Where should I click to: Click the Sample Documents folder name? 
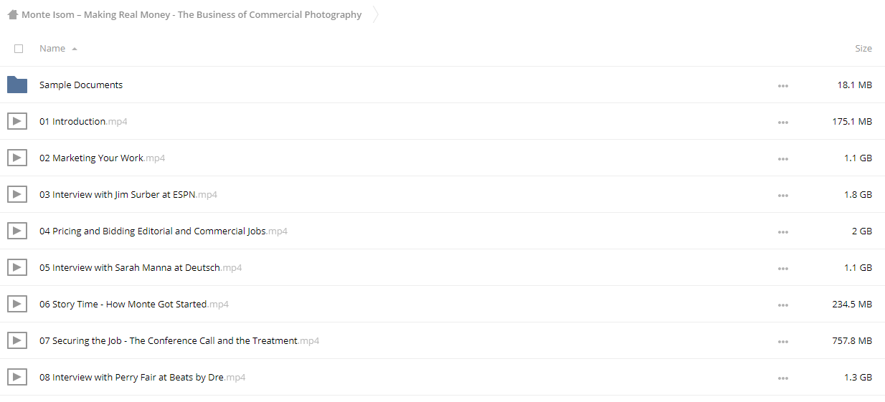click(x=81, y=85)
